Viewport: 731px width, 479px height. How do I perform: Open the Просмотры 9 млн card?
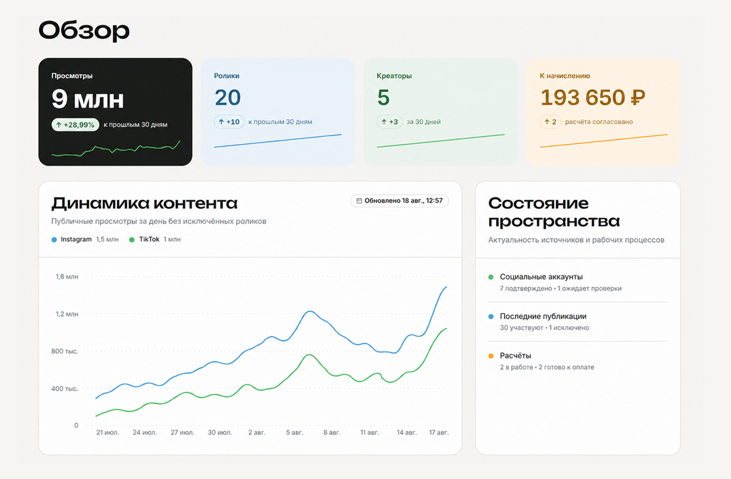pos(115,112)
